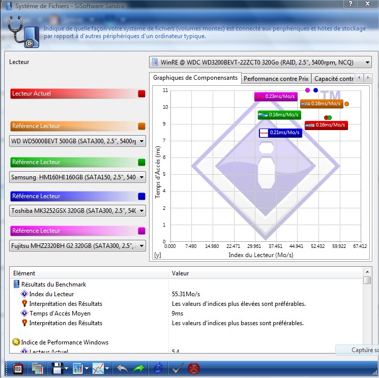Select the Graphiques de Componensants tab

point(195,78)
